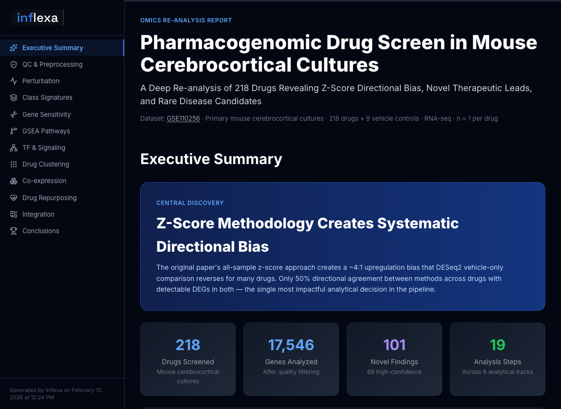Open the Drug Repurposing section
Screen dimensions: 561x409
pos(62,198)
